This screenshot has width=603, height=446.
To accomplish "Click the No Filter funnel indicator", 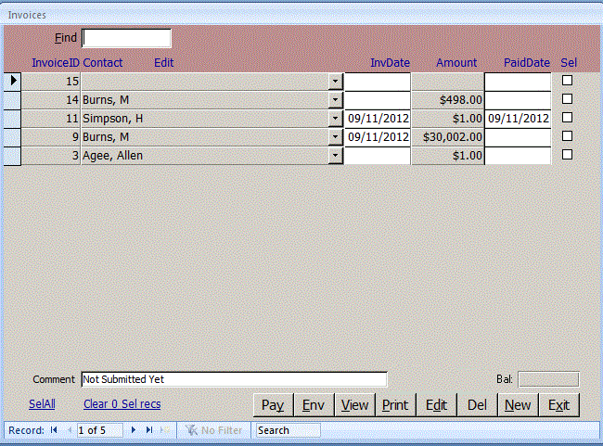I will (x=213, y=430).
